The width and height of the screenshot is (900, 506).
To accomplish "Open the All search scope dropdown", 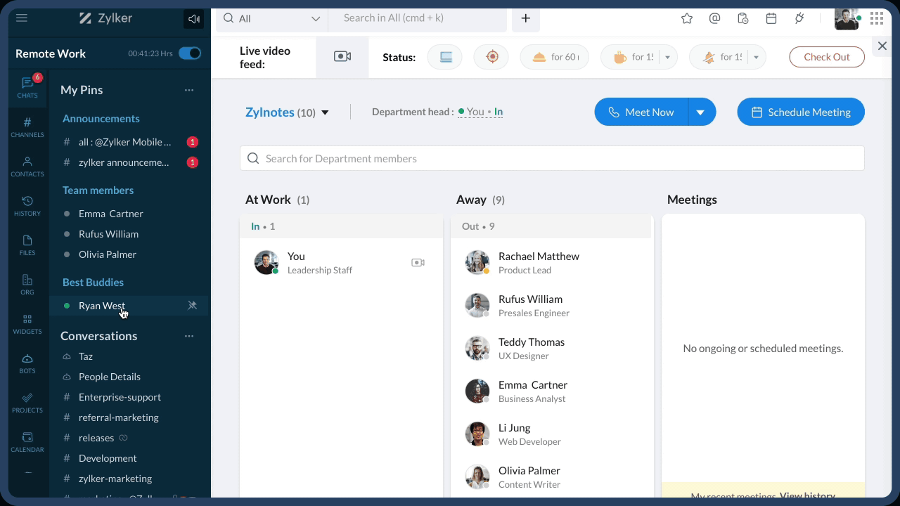I will (272, 19).
